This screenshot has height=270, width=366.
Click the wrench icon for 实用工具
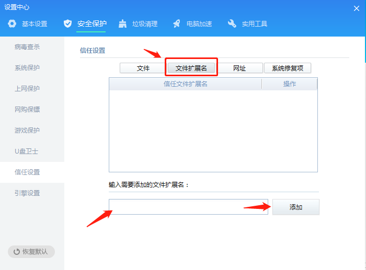point(232,24)
